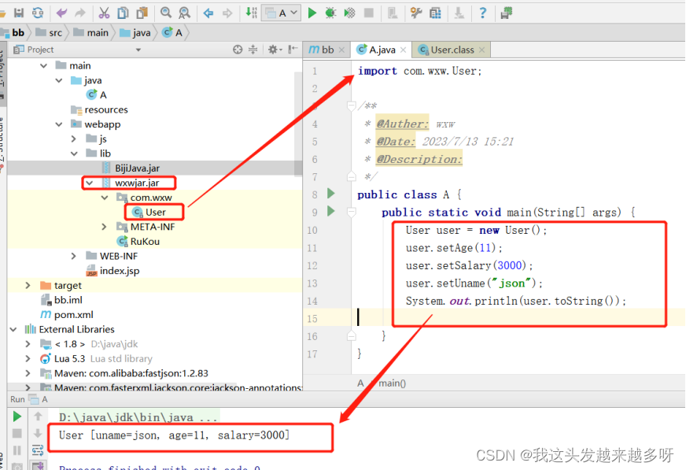Image resolution: width=686 pixels, height=470 pixels.
Task: Select bb.iml file
Action: click(61, 300)
